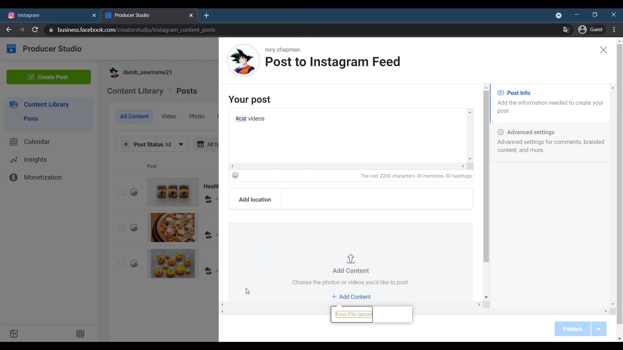
Task: Open the Guest profile menu
Action: point(591,29)
